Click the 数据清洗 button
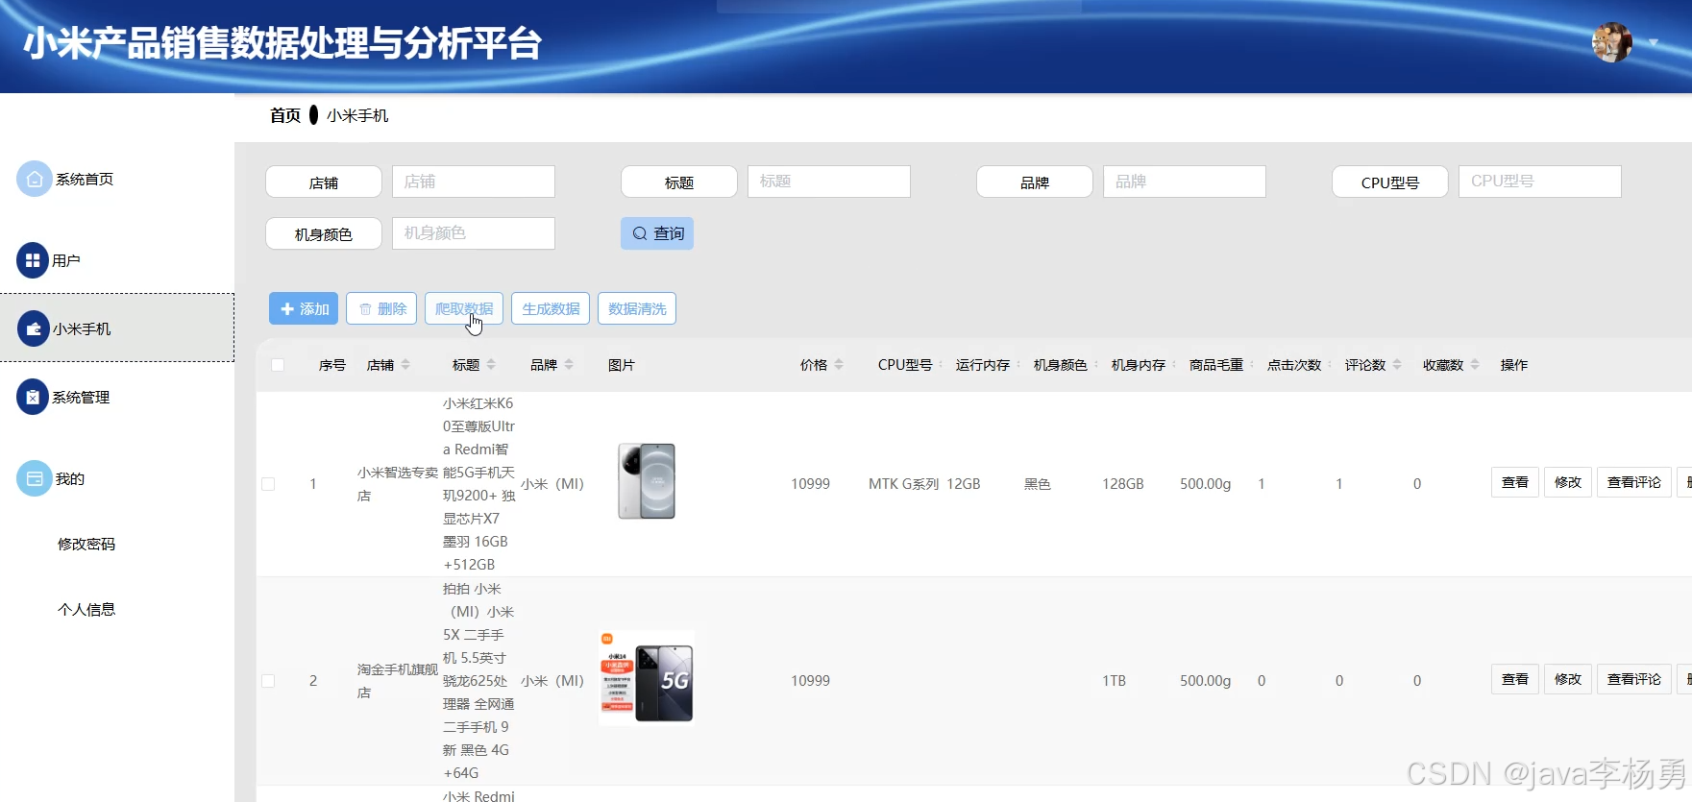This screenshot has height=802, width=1692. 637,308
